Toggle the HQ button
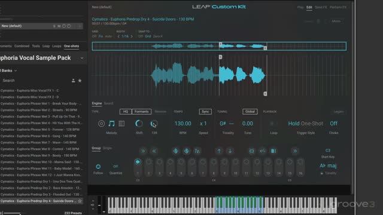The height and width of the screenshot is (215, 383). (126, 112)
